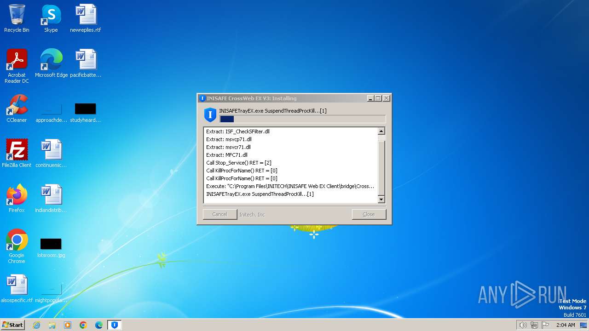589x331 pixels.
Task: Select the studyheard... desktop file
Action: click(85, 112)
